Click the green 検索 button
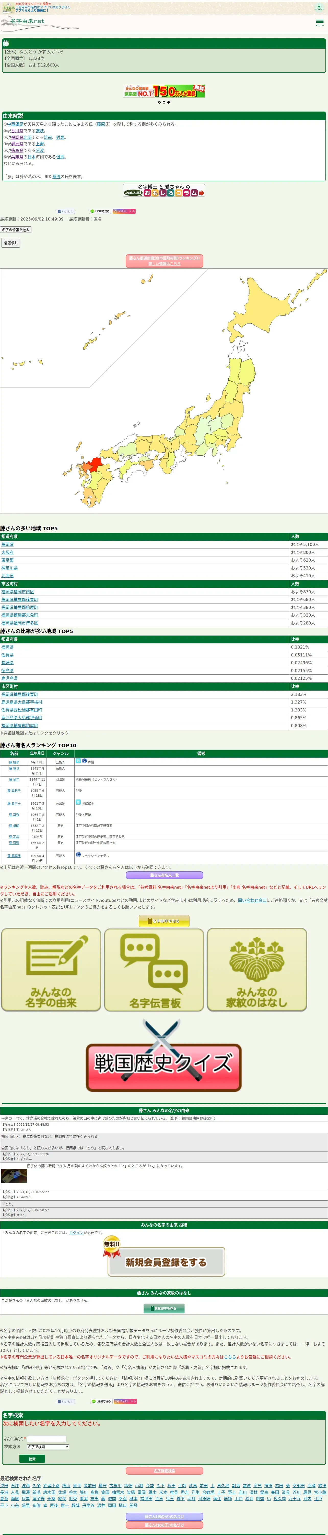Viewport: 328px width, 1535px height. [x=32, y=1459]
